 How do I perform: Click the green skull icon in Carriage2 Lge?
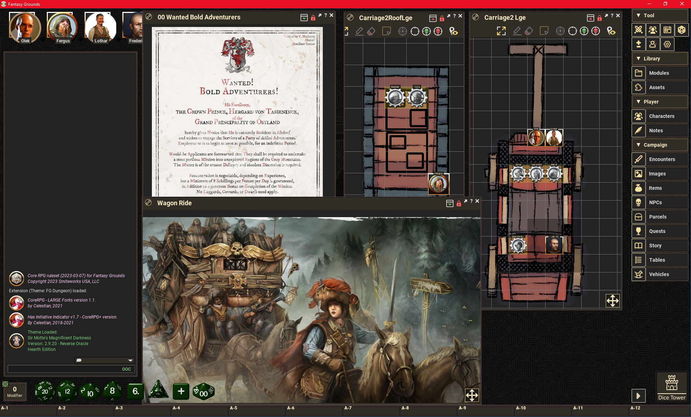[x=584, y=31]
